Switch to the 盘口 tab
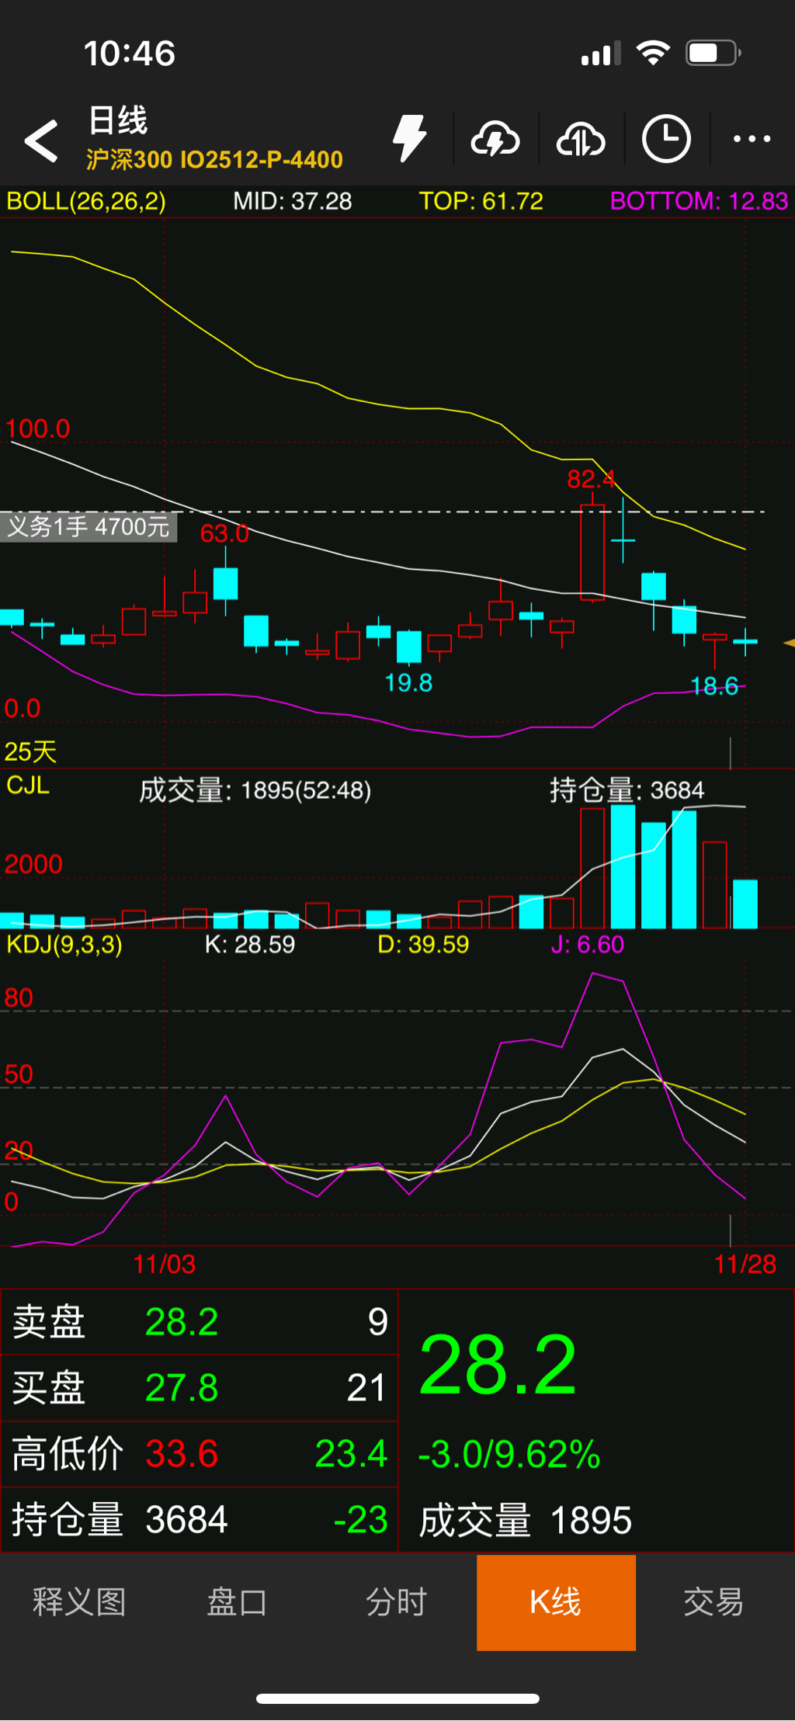This screenshot has height=1721, width=795. 238,1601
